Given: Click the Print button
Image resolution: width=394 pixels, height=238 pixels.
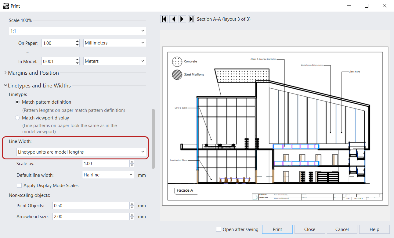Looking at the screenshot, I should coord(277,229).
